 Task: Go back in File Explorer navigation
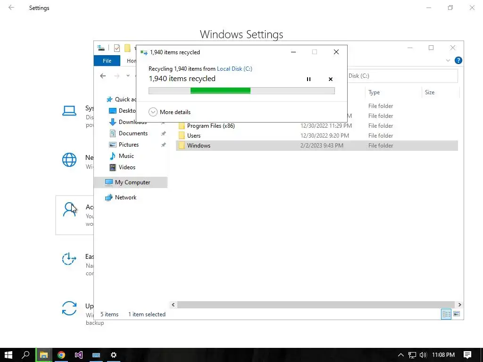(103, 76)
